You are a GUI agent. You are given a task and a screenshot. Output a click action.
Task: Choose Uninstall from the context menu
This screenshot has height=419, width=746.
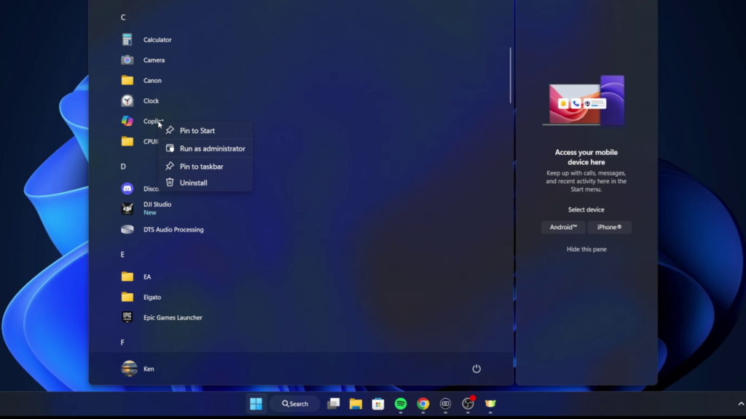pos(205,183)
